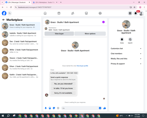
Task: Go to Home feed icon
Action: (x=45, y=13)
